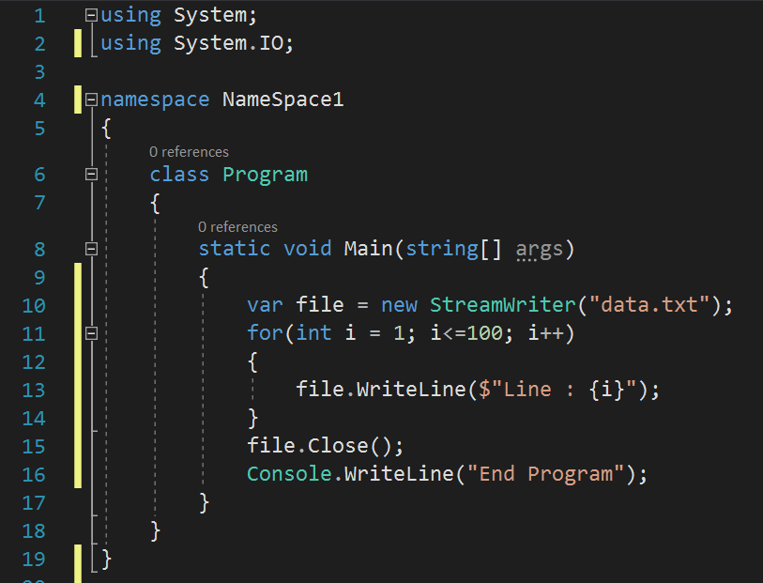Click the StreamWriter type name

503,305
